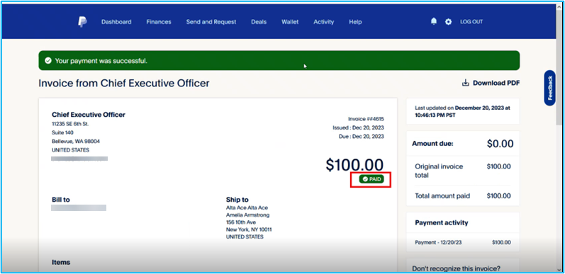Select the 'Suite 140' address line
This screenshot has height=274, width=565.
pyautogui.click(x=62, y=132)
